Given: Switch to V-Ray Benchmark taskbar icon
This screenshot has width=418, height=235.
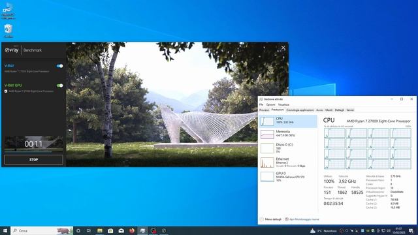Looking at the screenshot, I should point(164,230).
